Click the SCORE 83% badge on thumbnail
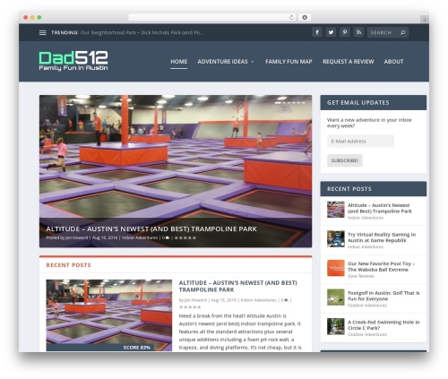Screen dimensions: 448x379 137,348
